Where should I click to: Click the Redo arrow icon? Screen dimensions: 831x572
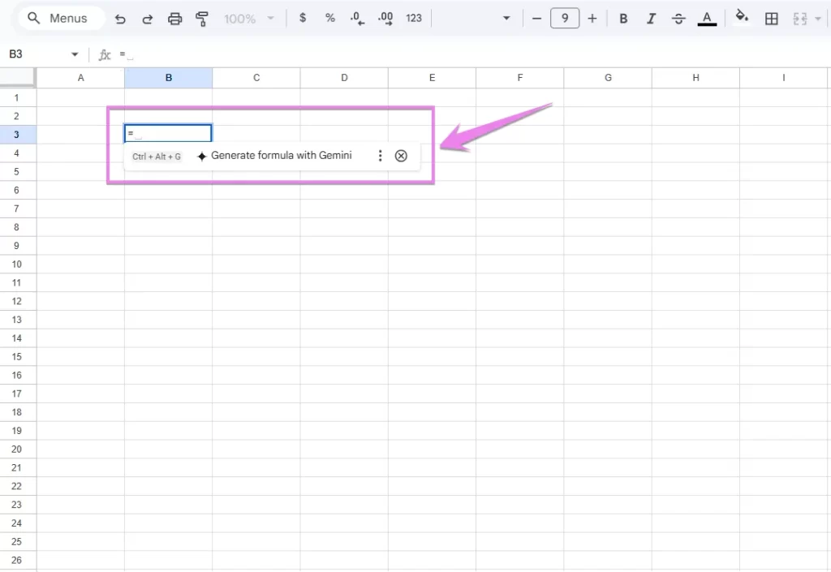pyautogui.click(x=147, y=19)
